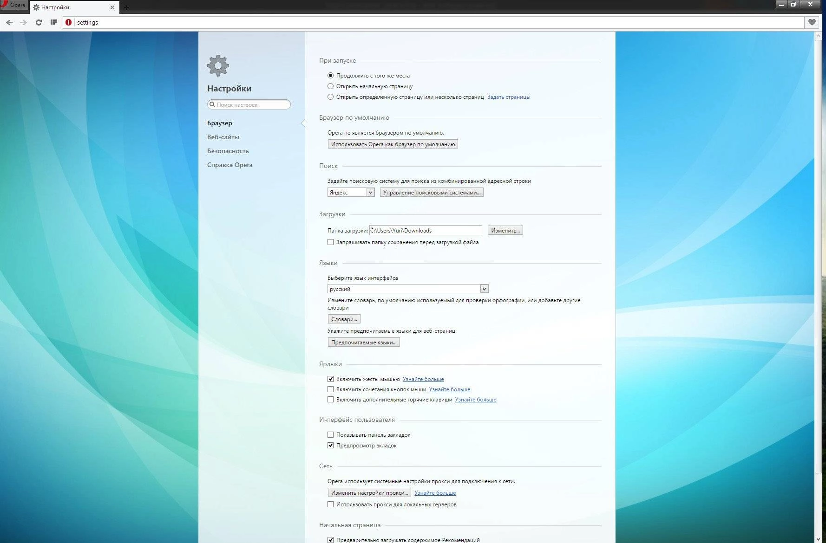
Task: Open the русский interface language dropdown
Action: pyautogui.click(x=408, y=289)
